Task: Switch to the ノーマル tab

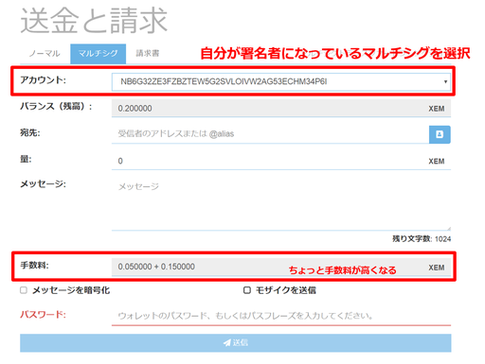Action: (45, 54)
